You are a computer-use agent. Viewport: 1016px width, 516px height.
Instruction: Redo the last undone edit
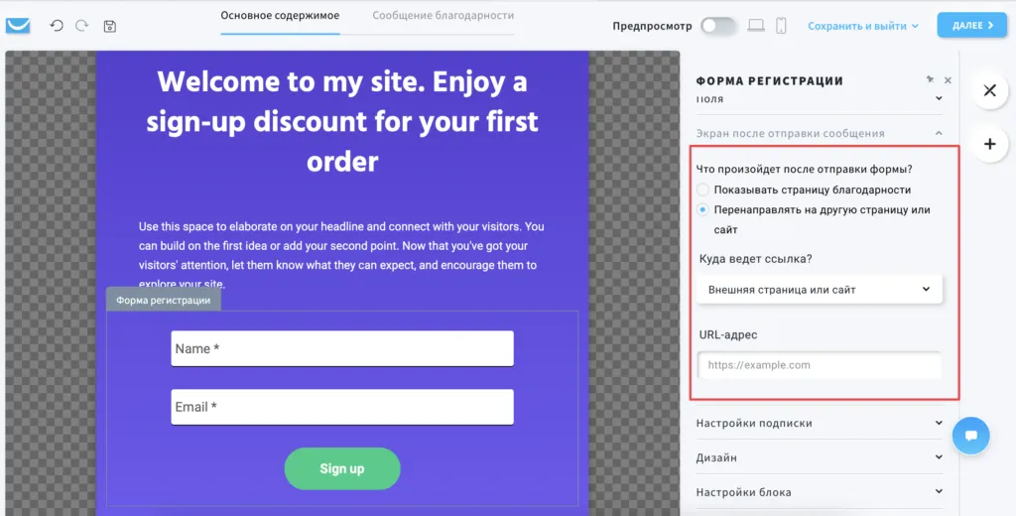[x=81, y=26]
